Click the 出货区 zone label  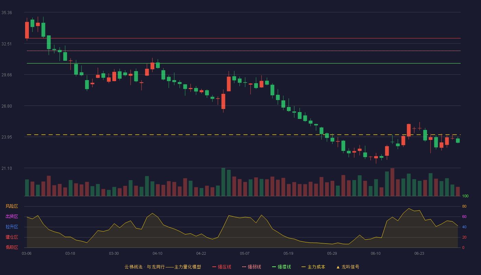pyautogui.click(x=12, y=217)
